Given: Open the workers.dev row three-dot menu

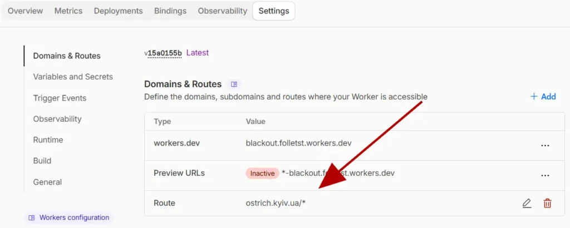Looking at the screenshot, I should coord(545,145).
